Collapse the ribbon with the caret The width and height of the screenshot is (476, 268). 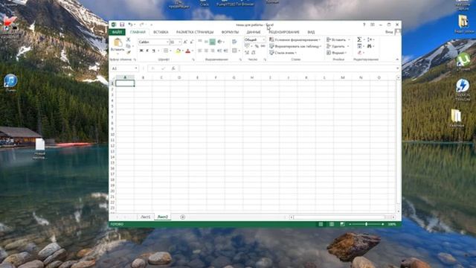pos(397,60)
